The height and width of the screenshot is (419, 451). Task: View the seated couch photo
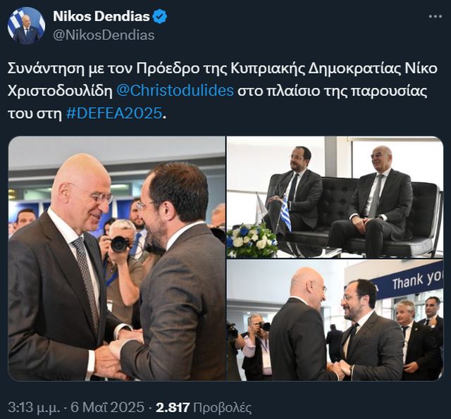[x=335, y=197]
